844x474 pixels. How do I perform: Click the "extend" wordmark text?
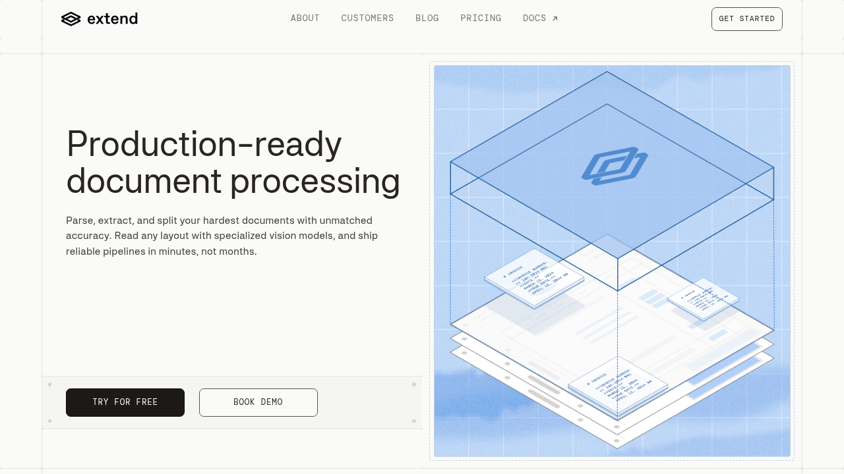coord(112,19)
